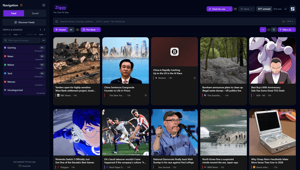
Task: Open the This Week time range dropdown
Action: pyautogui.click(x=91, y=30)
